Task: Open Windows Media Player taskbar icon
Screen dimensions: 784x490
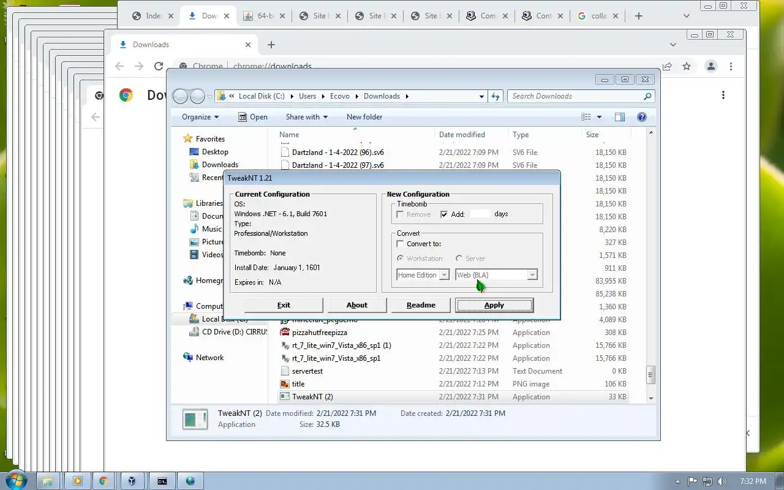Action: (78, 481)
